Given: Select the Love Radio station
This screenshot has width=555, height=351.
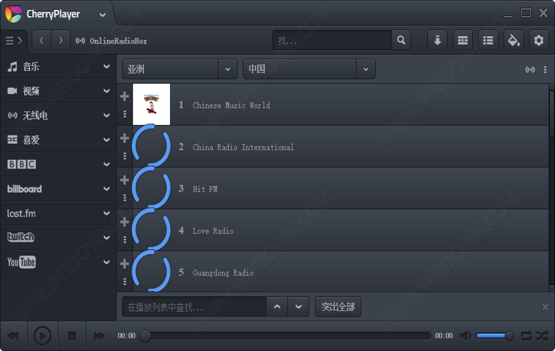Looking at the screenshot, I should [213, 231].
